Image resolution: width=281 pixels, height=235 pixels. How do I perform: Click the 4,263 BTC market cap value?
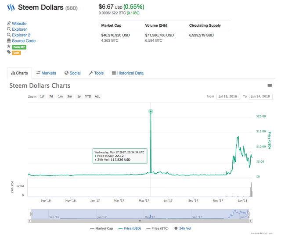pyautogui.click(x=110, y=40)
